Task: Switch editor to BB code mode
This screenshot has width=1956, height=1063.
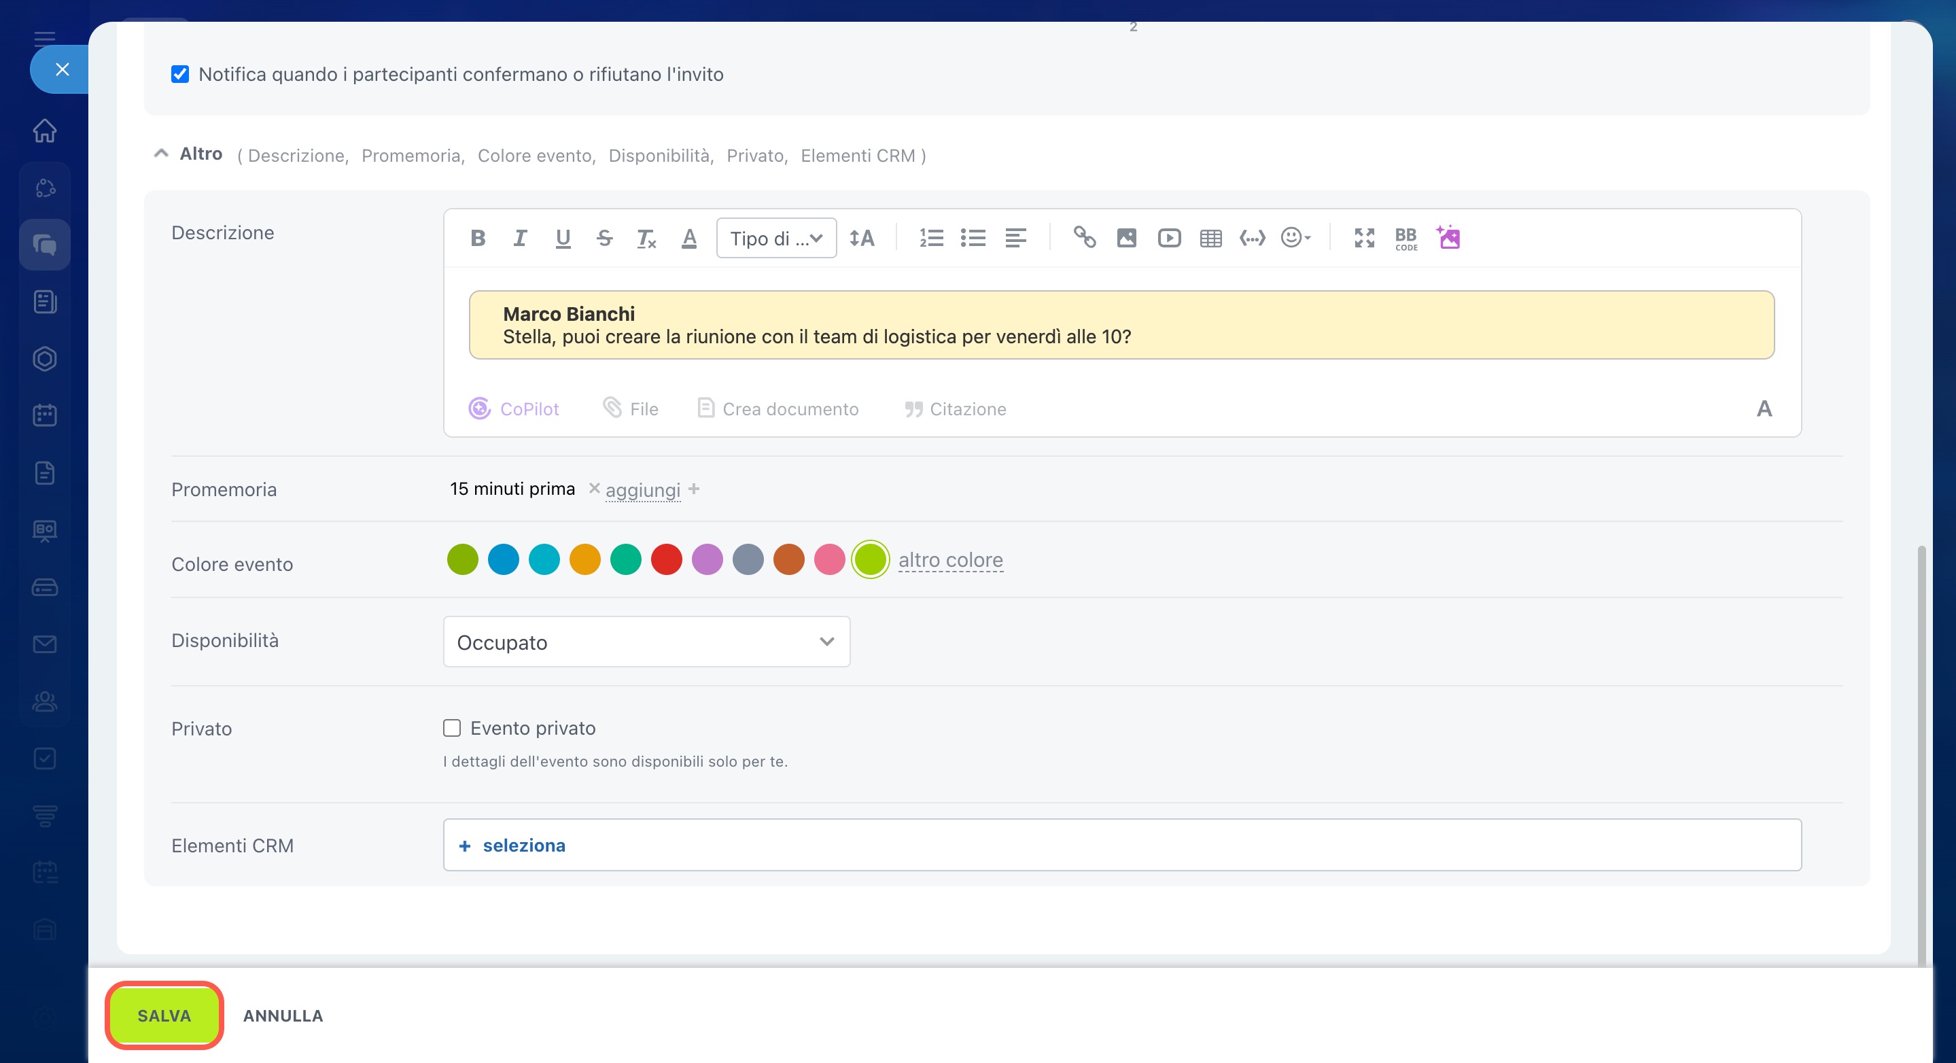Action: (x=1406, y=239)
